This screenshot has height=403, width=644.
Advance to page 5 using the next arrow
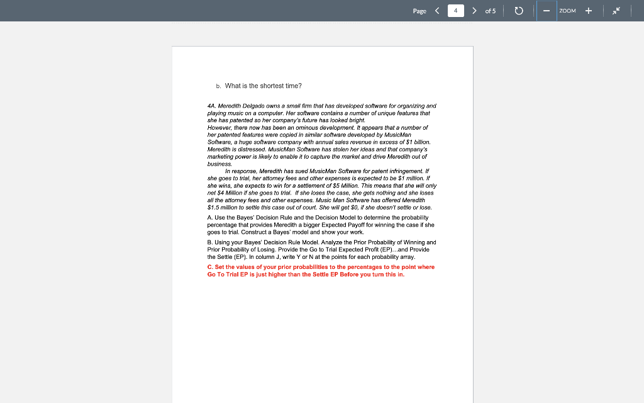coord(474,11)
